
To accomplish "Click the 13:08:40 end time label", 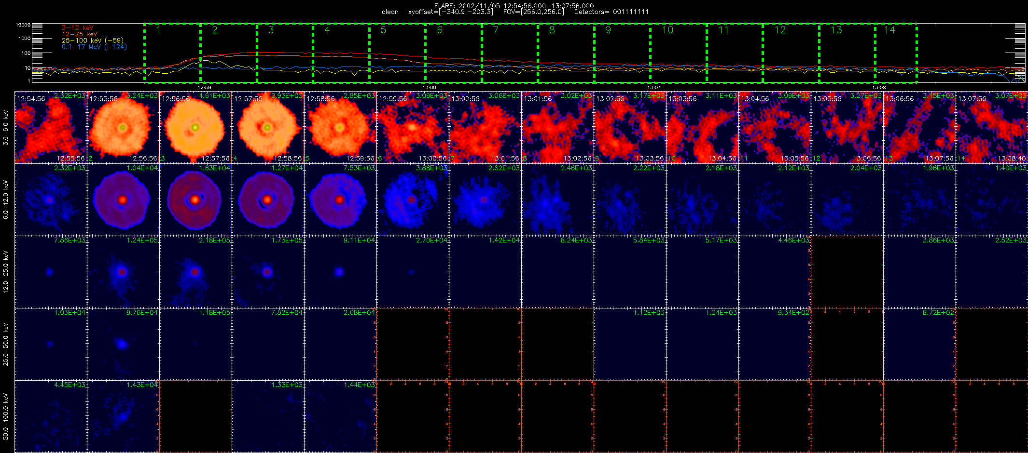I will 1012,158.
